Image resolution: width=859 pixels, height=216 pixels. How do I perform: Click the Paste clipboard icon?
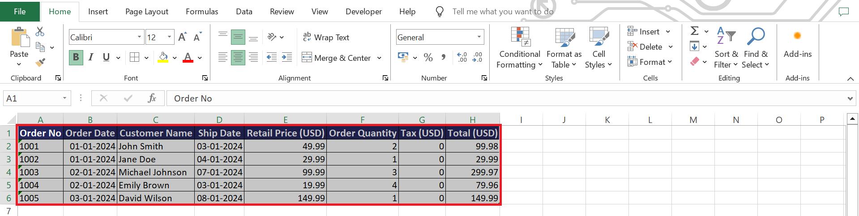click(x=19, y=37)
